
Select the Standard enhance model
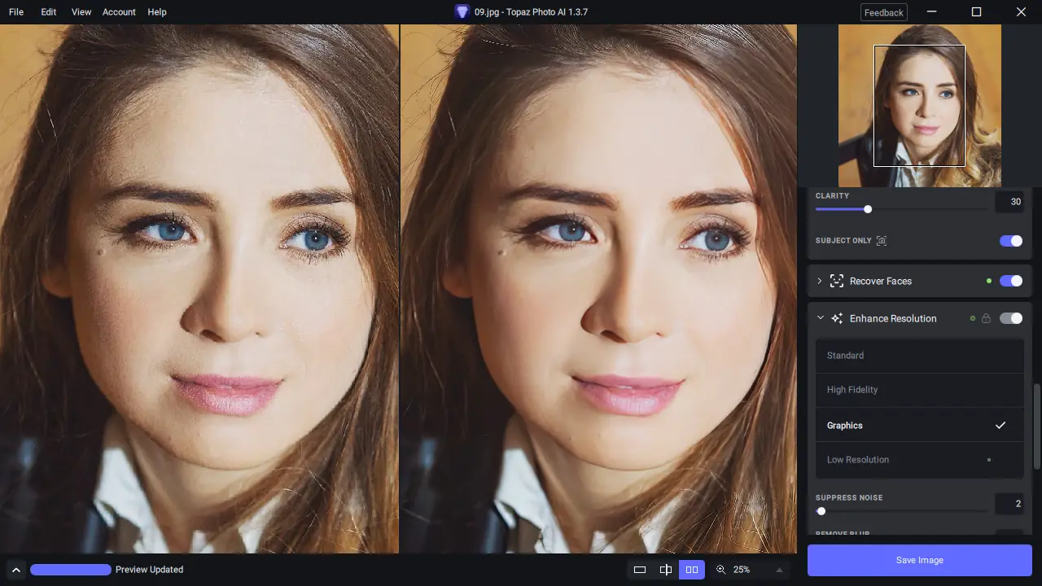(920, 356)
